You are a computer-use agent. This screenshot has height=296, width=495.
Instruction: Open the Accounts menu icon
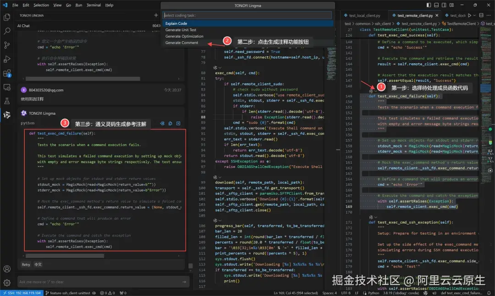[x=6, y=269]
